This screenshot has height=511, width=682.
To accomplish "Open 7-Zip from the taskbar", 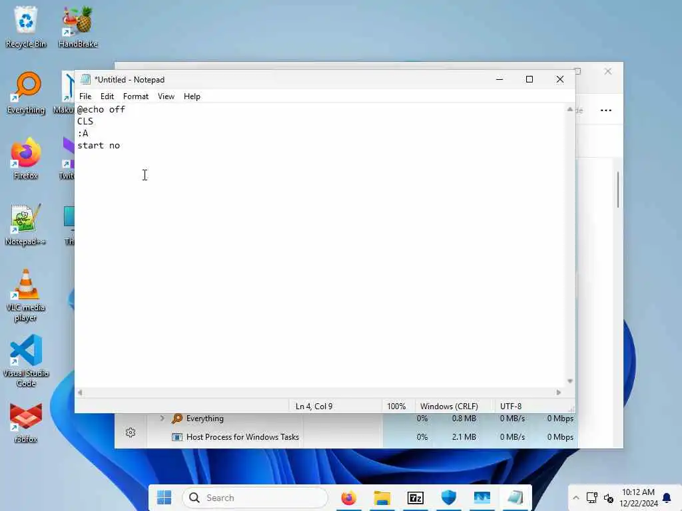I will tap(416, 498).
